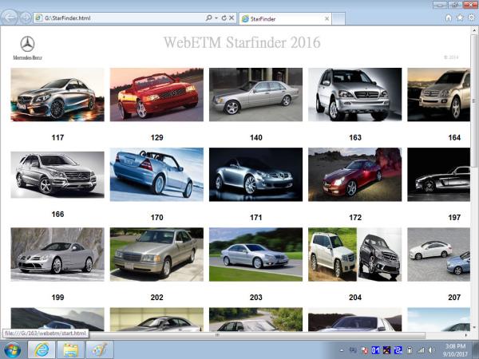
Task: Click the Home icon in browser toolbar
Action: point(449,18)
